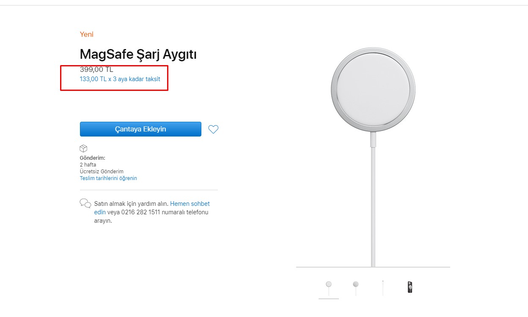Click the orange Yeni label
Image resolution: width=528 pixels, height=317 pixels.
pyautogui.click(x=86, y=34)
